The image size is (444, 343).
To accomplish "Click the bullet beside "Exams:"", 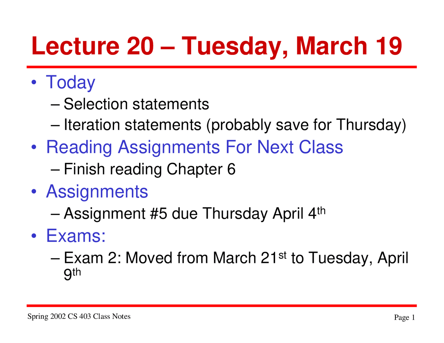I will tap(34, 237).
